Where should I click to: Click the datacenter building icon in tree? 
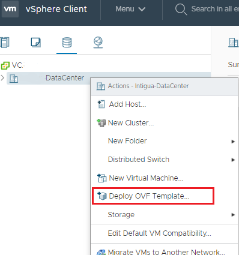pyautogui.click(x=14, y=79)
